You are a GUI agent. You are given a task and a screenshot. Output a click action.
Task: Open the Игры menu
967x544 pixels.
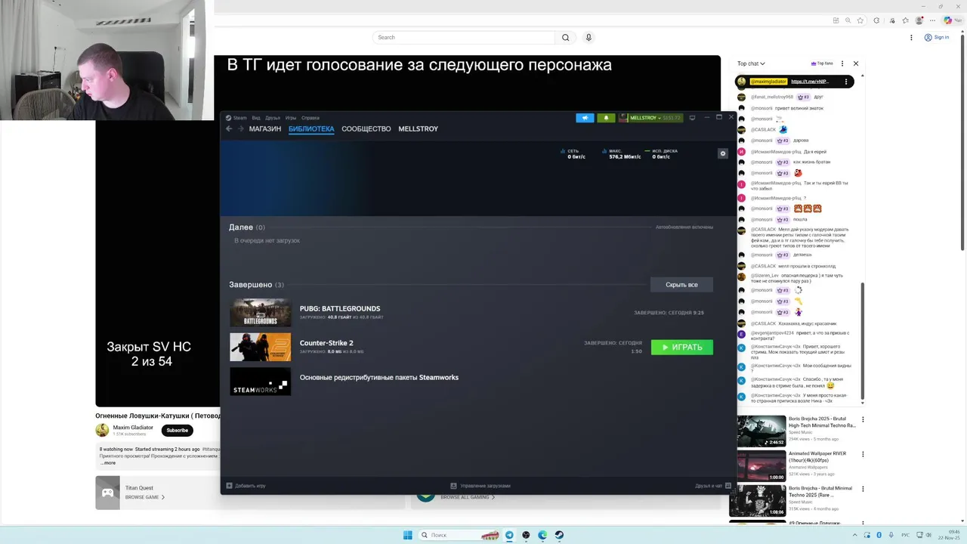[x=291, y=118]
